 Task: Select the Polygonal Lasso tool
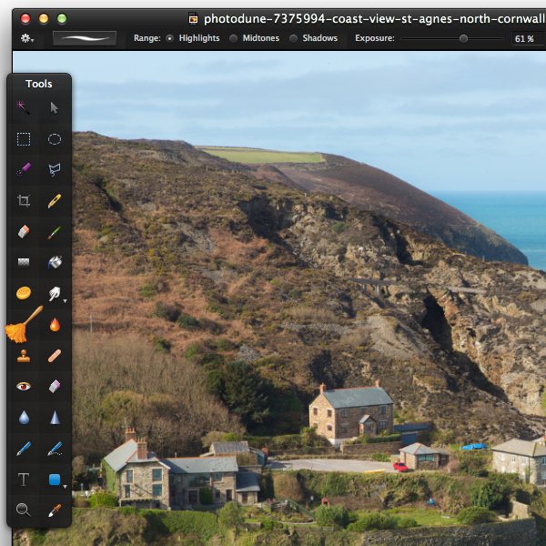(x=55, y=169)
